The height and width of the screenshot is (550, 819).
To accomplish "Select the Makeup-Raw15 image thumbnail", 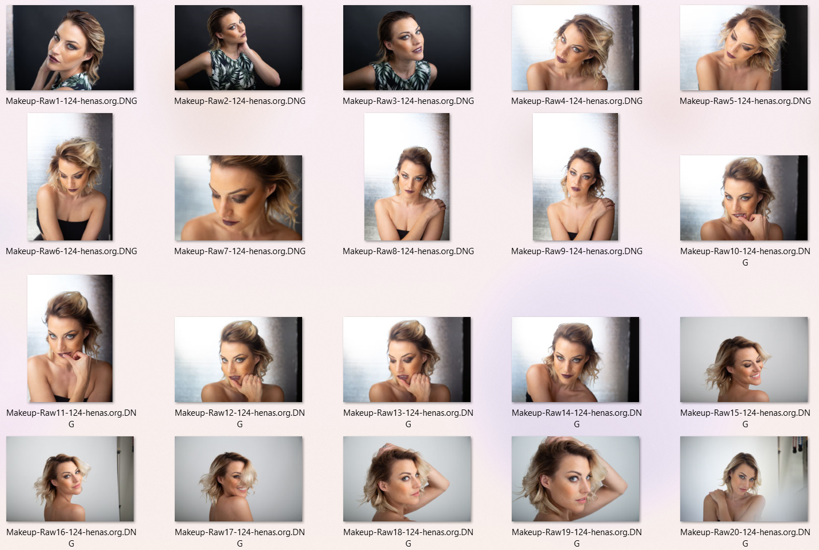I will 744,359.
